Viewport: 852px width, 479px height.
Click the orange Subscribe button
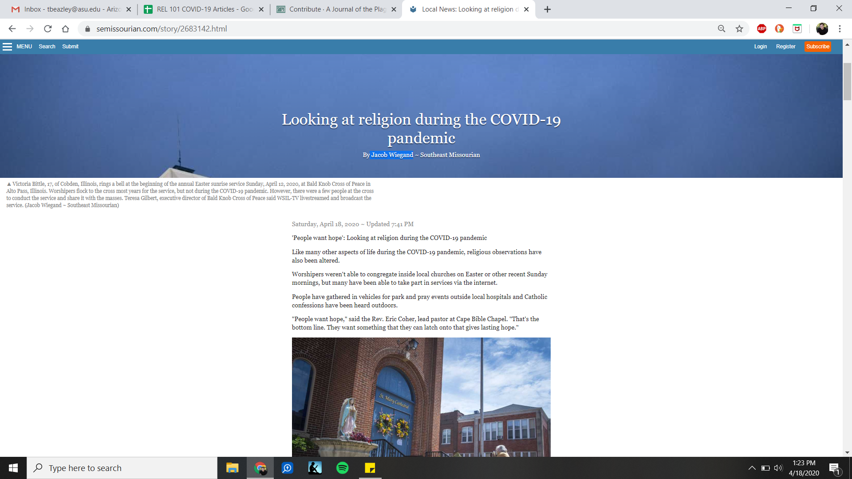(817, 47)
